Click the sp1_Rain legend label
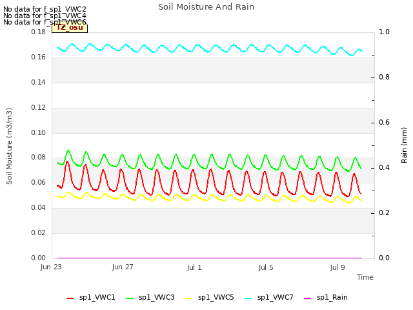413x310 pixels. 332,297
